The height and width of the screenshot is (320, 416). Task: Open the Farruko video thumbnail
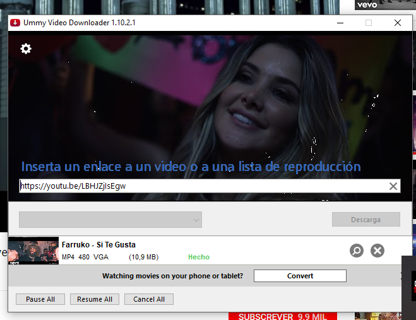point(33,251)
